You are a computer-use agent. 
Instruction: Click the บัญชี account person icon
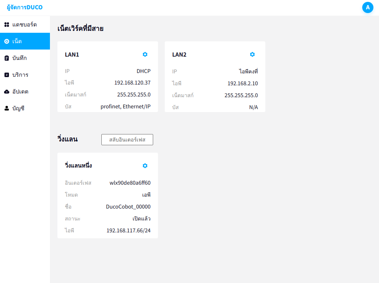pyautogui.click(x=7, y=108)
